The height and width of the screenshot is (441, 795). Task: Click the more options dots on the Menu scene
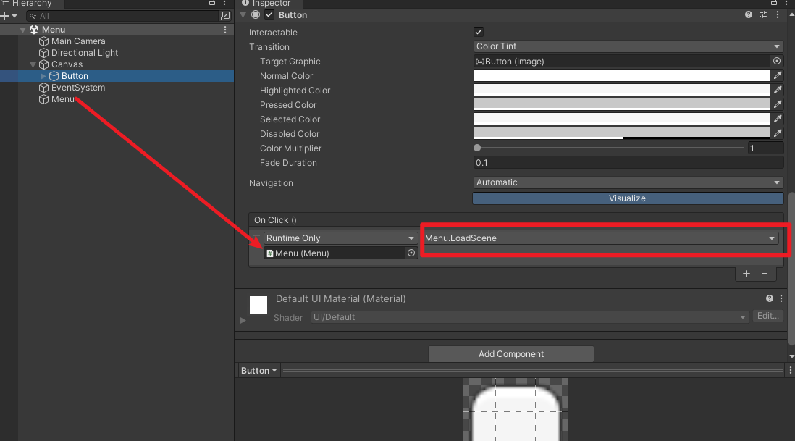coord(224,29)
